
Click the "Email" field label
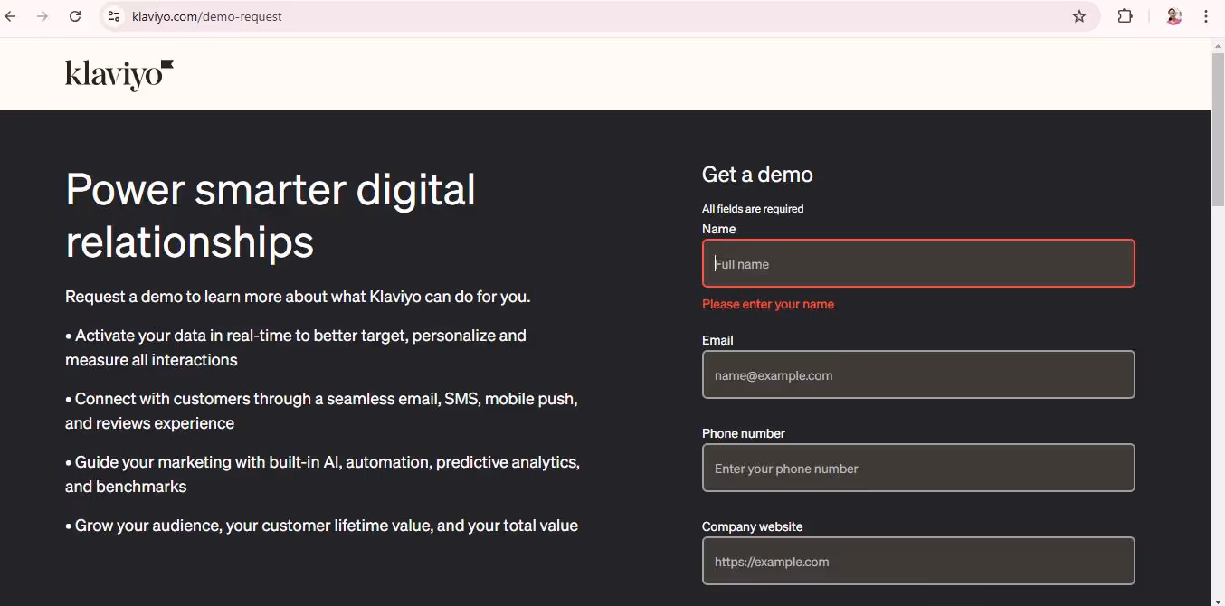click(x=717, y=340)
